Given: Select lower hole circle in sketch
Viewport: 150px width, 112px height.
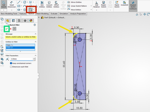Looking at the screenshot, I should (80, 94).
